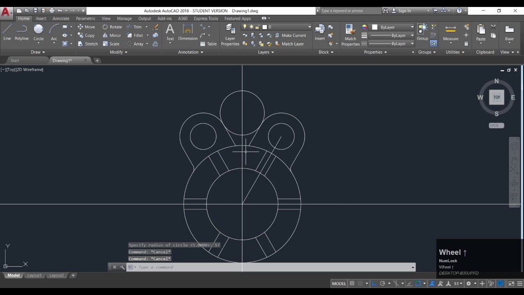Click the Save icon in quick access
Image resolution: width=524 pixels, height=295 pixels.
point(36,11)
